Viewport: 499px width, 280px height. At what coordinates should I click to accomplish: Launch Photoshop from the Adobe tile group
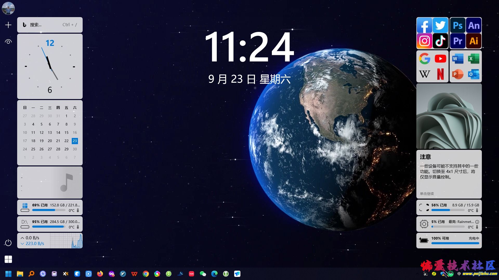[458, 25]
